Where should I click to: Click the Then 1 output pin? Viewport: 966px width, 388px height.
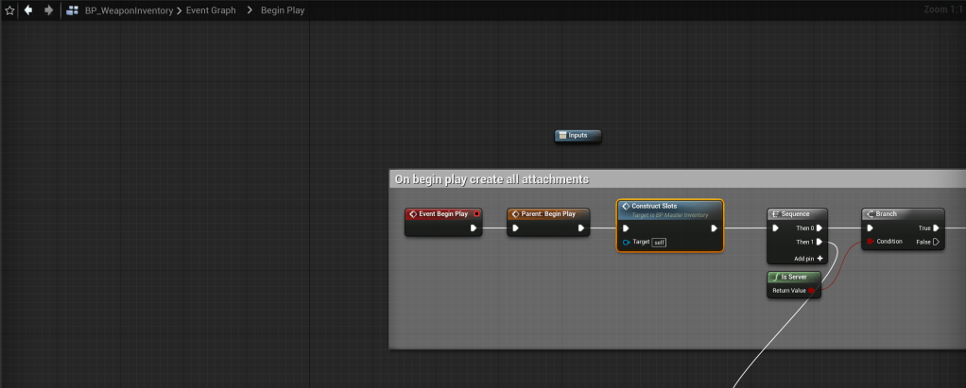[819, 242]
